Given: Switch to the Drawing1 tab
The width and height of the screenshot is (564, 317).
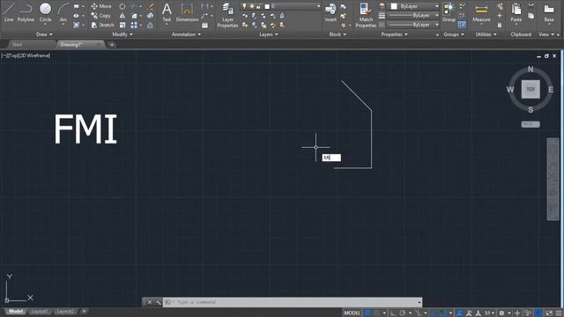Looking at the screenshot, I should (71, 45).
